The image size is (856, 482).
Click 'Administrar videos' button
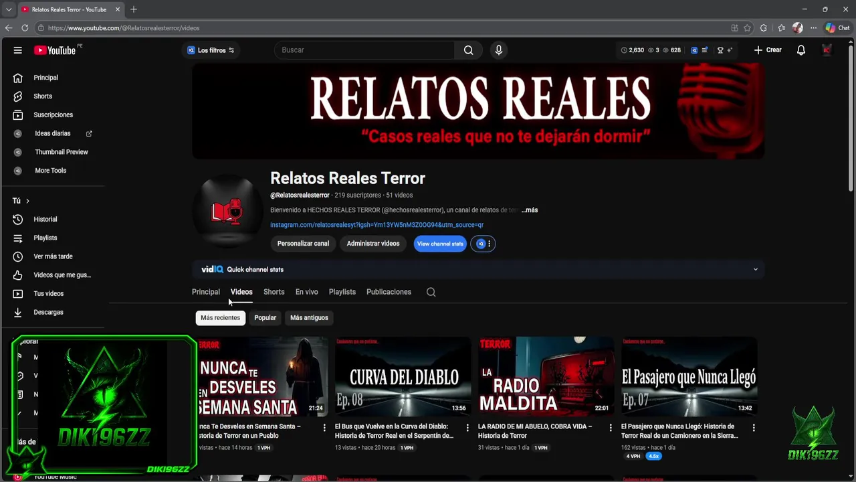coord(373,244)
